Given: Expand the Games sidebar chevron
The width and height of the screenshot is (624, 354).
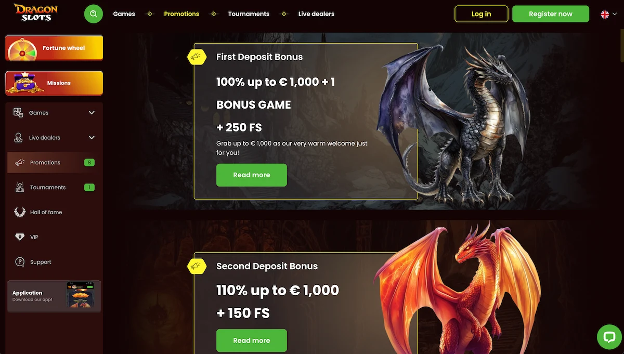Looking at the screenshot, I should 92,113.
